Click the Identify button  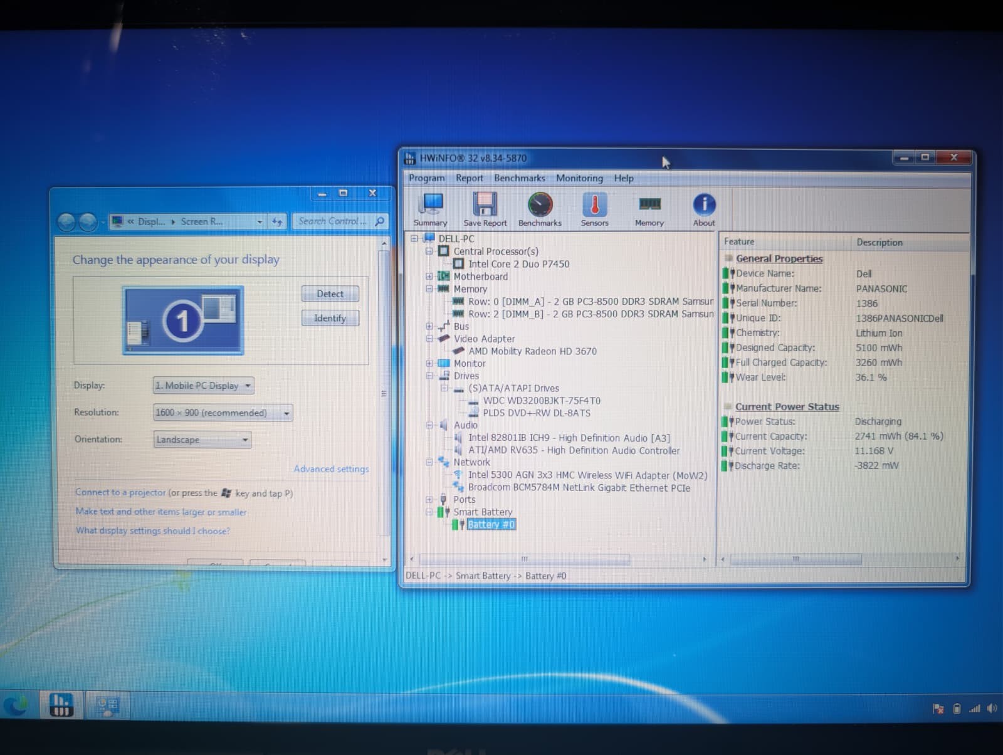(x=330, y=318)
